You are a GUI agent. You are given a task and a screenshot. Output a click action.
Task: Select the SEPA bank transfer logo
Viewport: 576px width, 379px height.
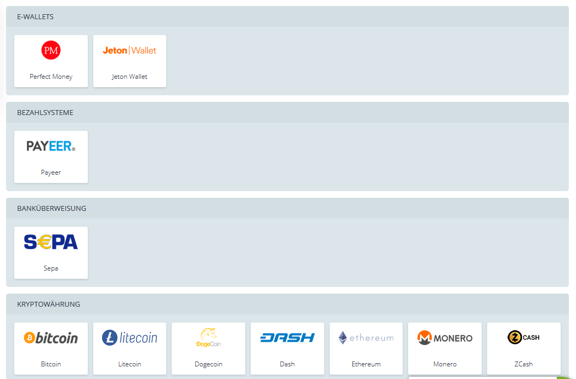tap(50, 242)
